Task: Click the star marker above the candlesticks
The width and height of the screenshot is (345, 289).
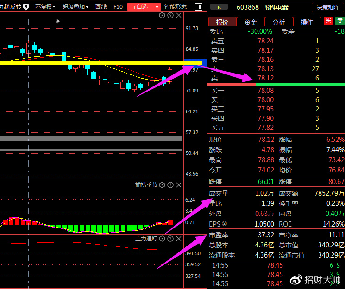Action: pyautogui.click(x=58, y=21)
